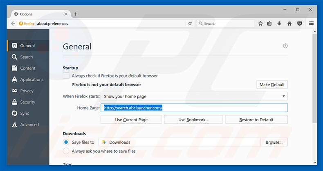
Task: Click the Use Bookmark button
Action: click(x=193, y=120)
